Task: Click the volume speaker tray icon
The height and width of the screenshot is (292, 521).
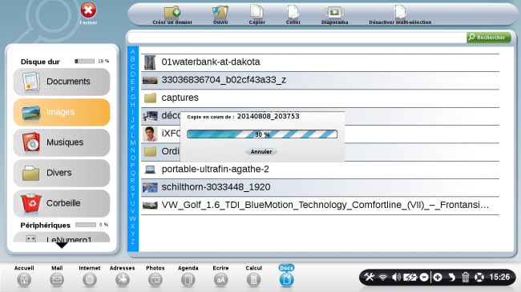Action: [x=396, y=277]
